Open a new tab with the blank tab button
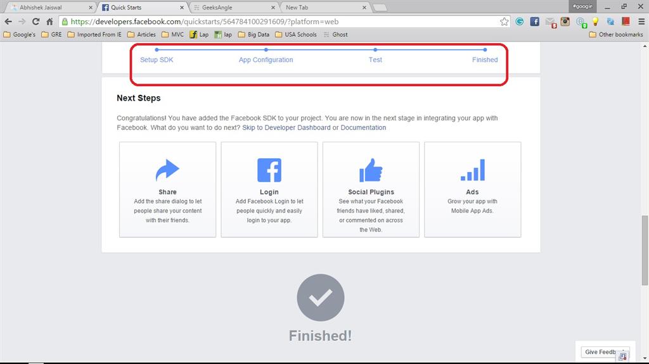 [x=380, y=8]
